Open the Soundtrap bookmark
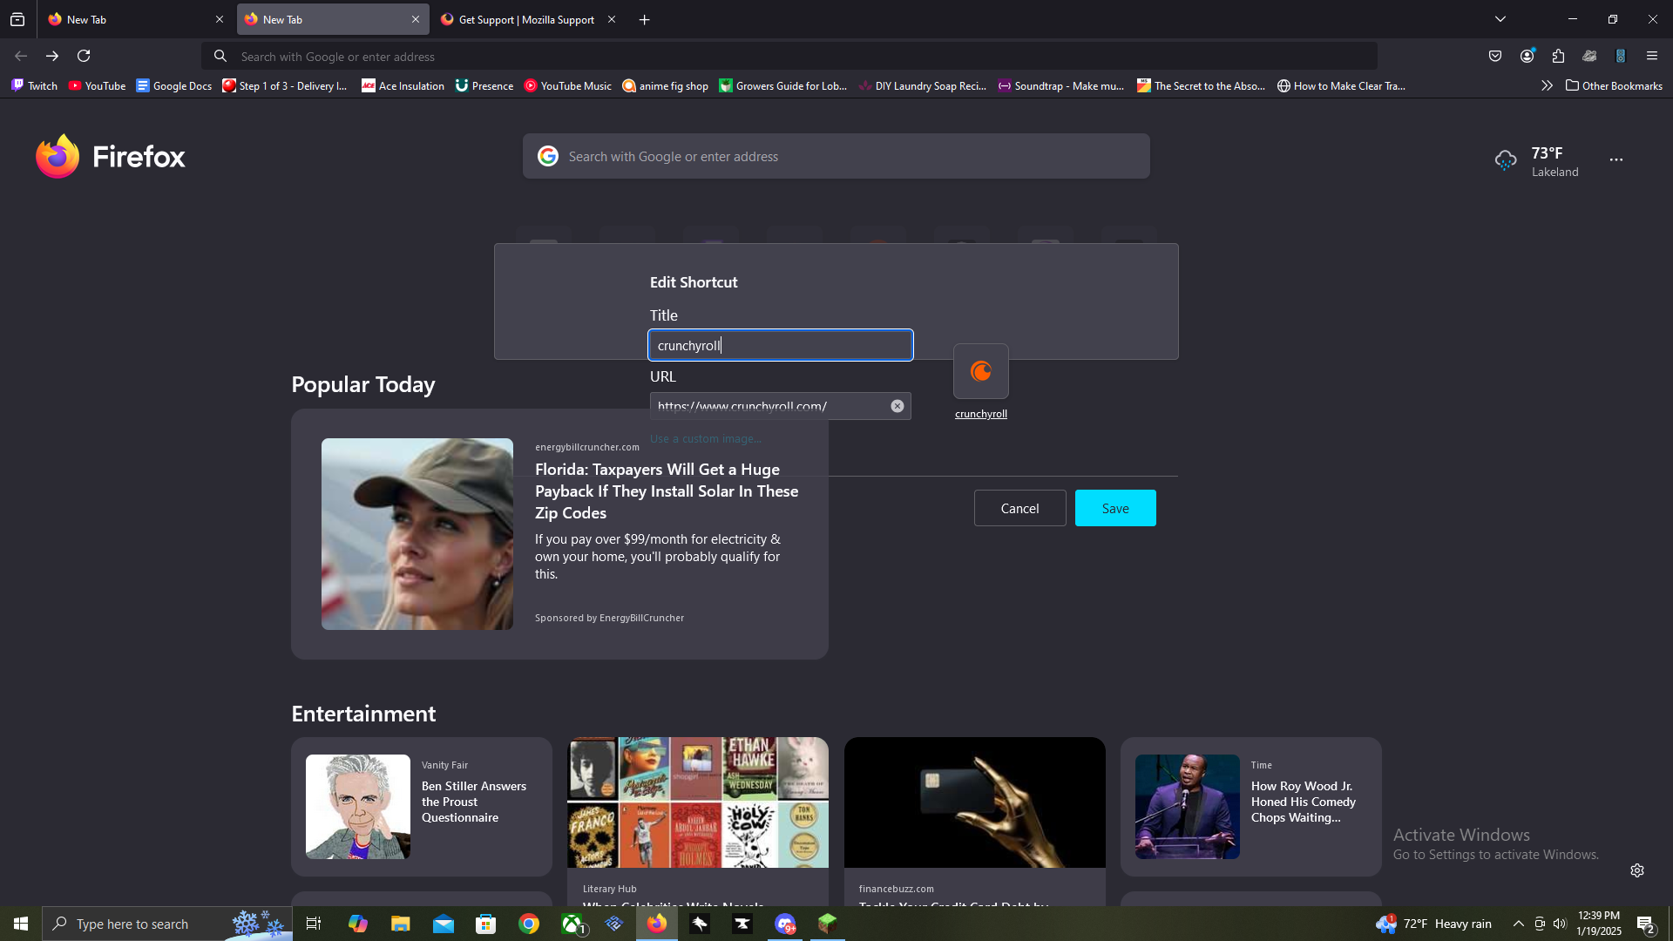The height and width of the screenshot is (941, 1673). (x=1061, y=85)
